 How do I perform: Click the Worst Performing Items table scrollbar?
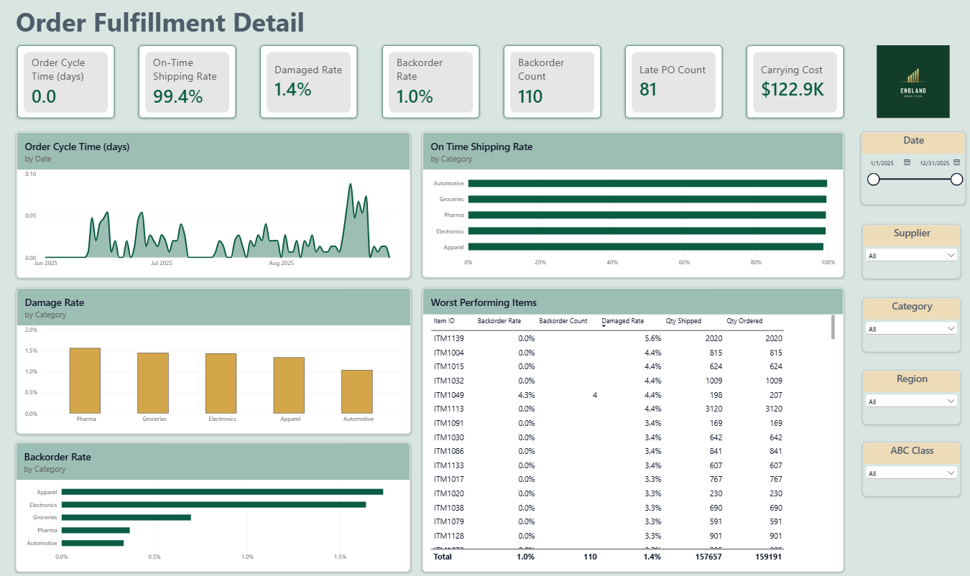(x=833, y=327)
